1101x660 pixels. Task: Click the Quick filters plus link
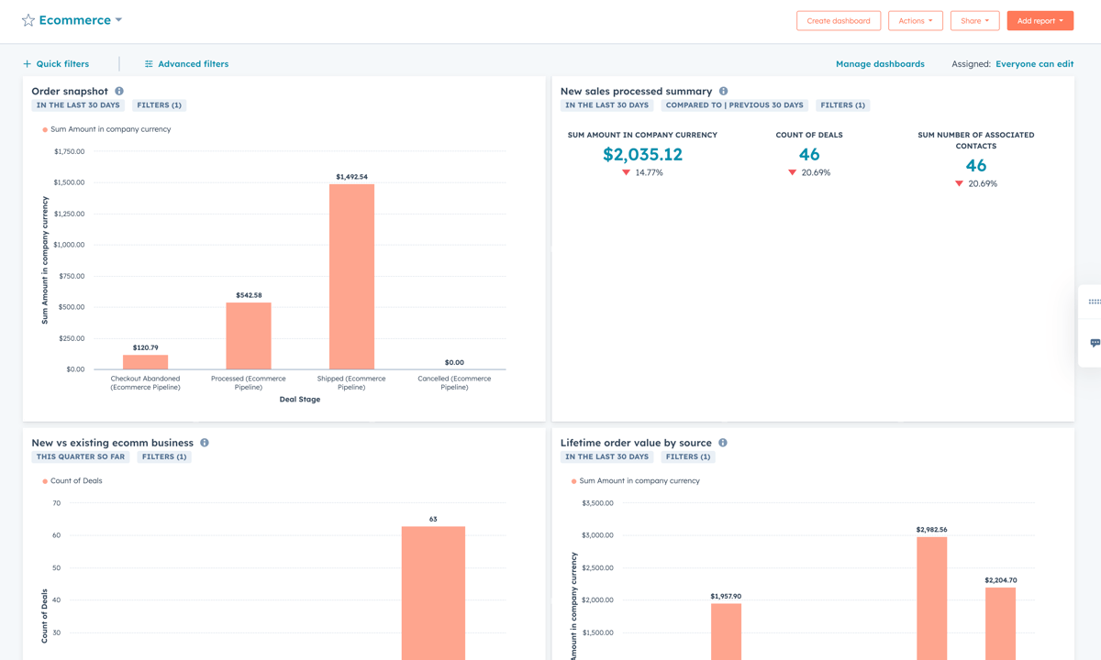click(56, 64)
